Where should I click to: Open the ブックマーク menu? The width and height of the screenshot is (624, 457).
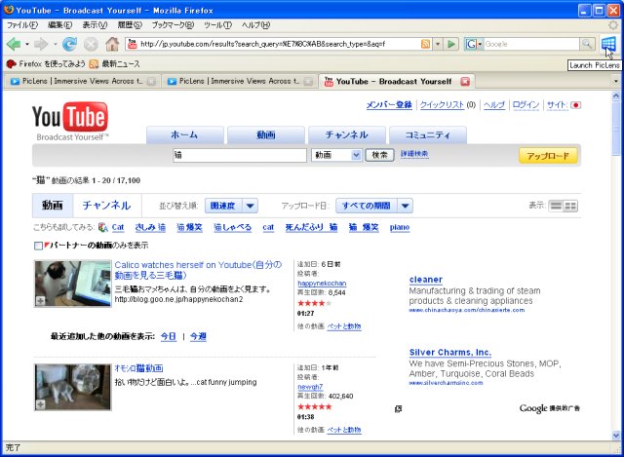(x=173, y=25)
